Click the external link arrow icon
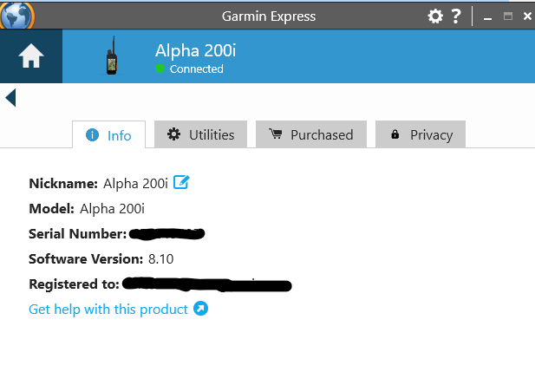The image size is (535, 385). coord(200,309)
